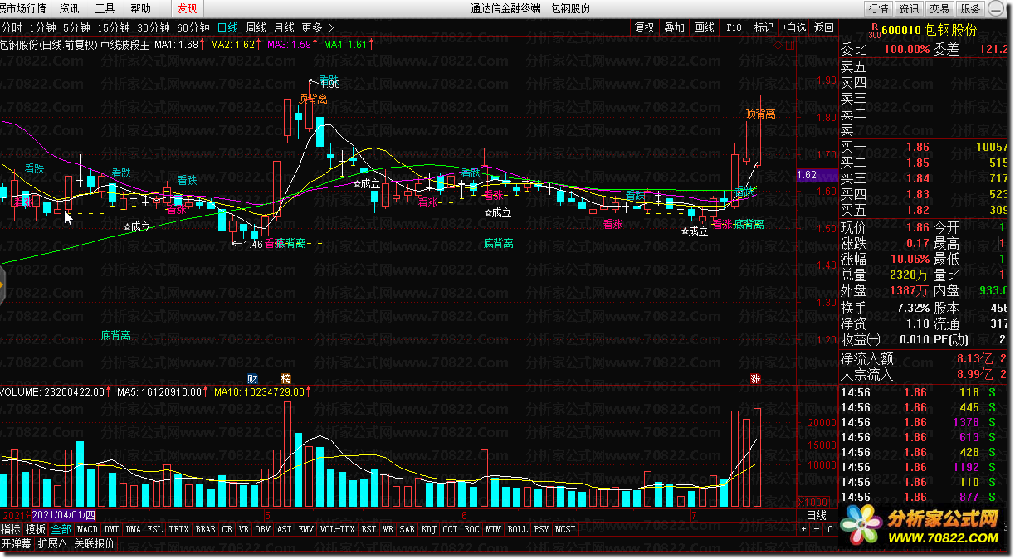Select the MACD indicator

click(x=88, y=529)
